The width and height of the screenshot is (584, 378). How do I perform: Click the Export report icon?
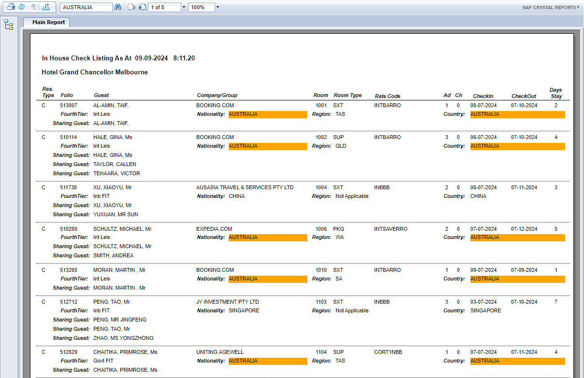pos(46,7)
